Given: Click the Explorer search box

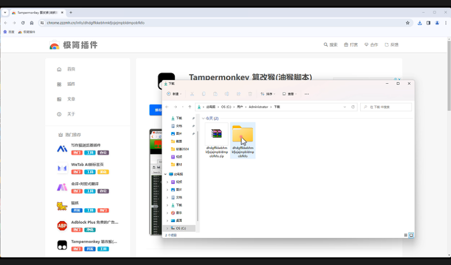Looking at the screenshot, I should [x=386, y=107].
